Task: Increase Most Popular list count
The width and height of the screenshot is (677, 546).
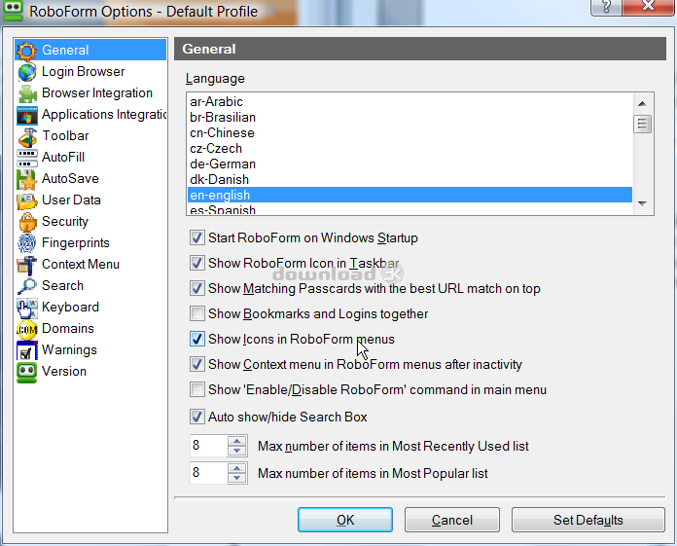Action: (236, 468)
